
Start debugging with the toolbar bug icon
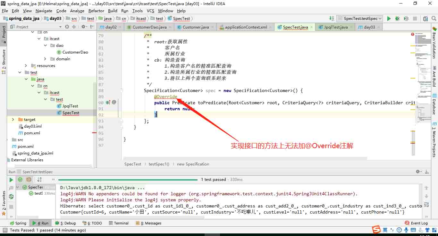[x=398, y=19]
